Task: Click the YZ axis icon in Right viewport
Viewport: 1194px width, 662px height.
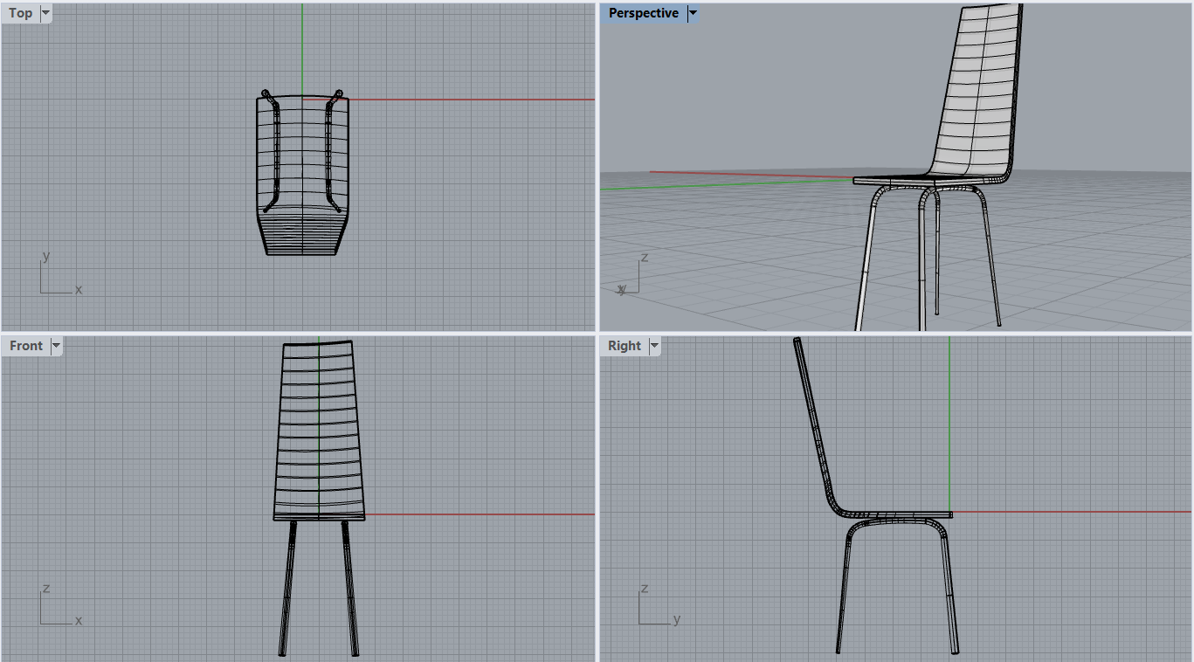Action: [x=659, y=604]
